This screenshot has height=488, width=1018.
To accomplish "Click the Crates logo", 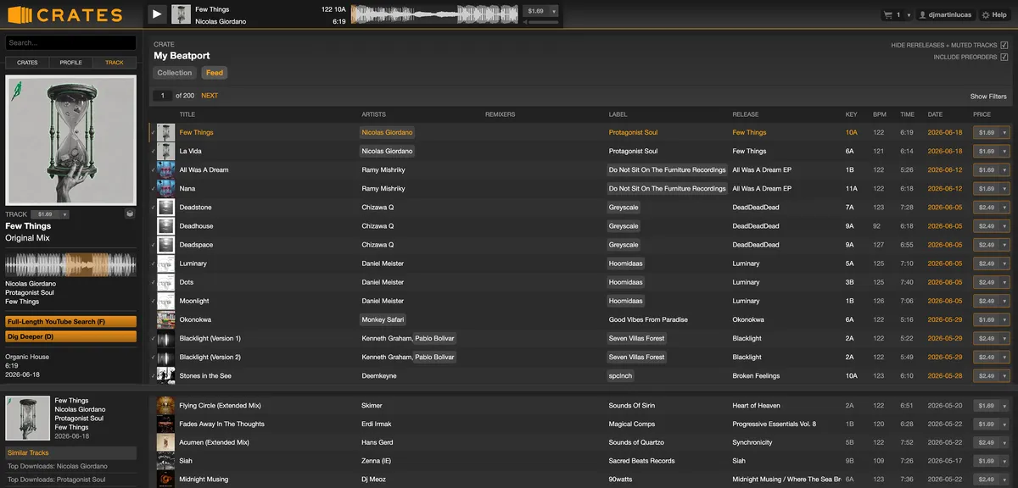I will coord(65,14).
